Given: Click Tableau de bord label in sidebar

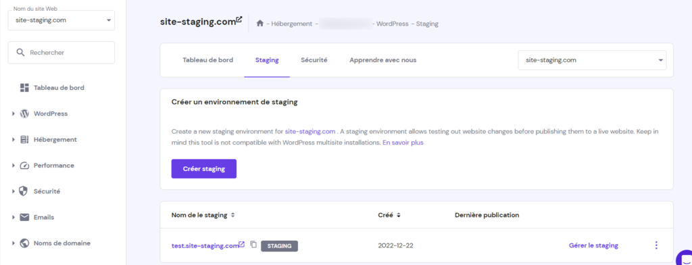Looking at the screenshot, I should [x=59, y=87].
